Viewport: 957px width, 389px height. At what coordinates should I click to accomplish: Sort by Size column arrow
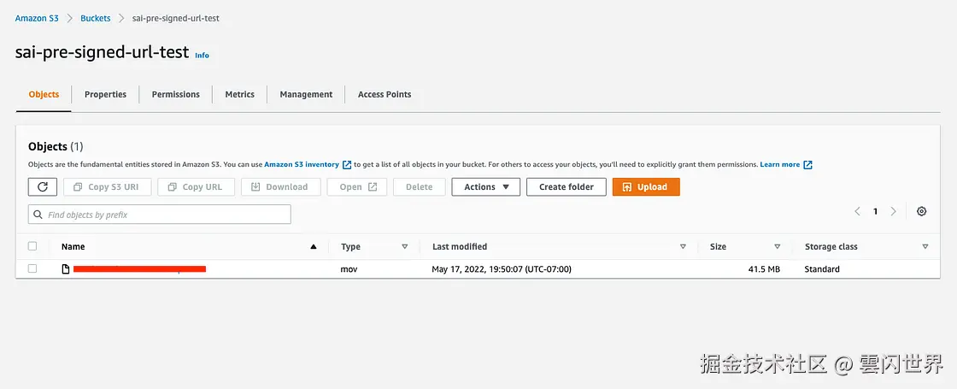(x=777, y=247)
